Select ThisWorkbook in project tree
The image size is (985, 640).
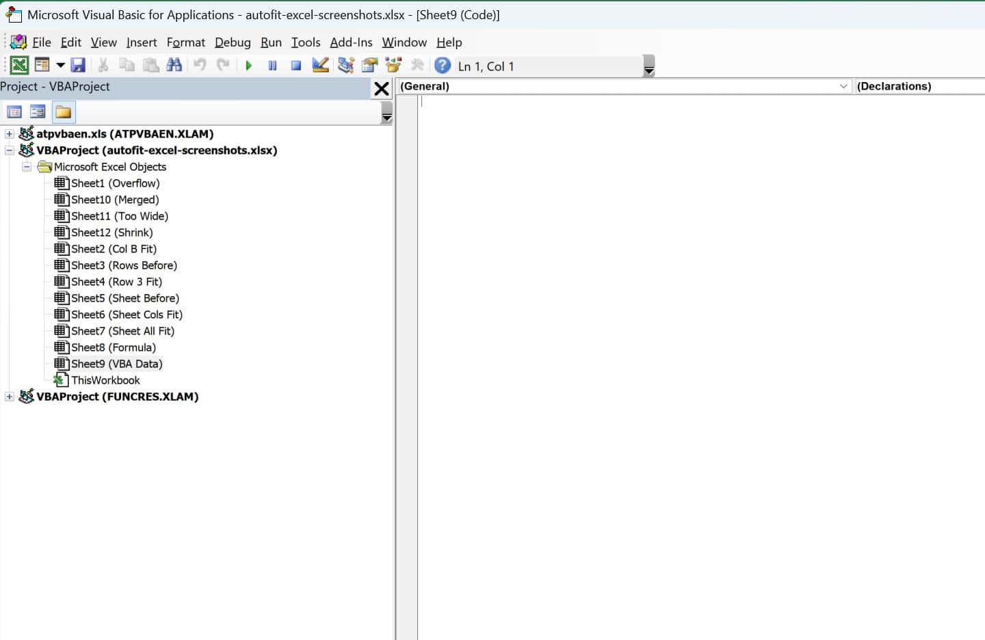pyautogui.click(x=105, y=380)
